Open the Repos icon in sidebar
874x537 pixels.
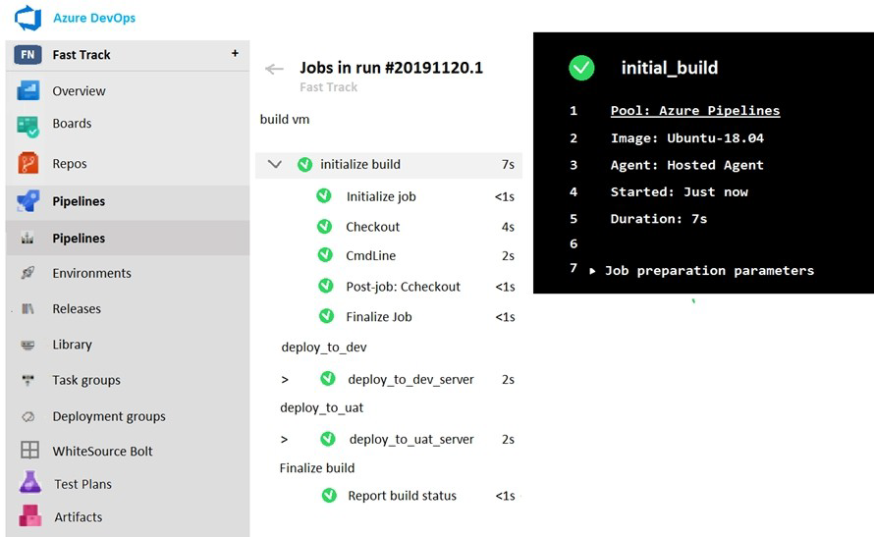coord(28,164)
